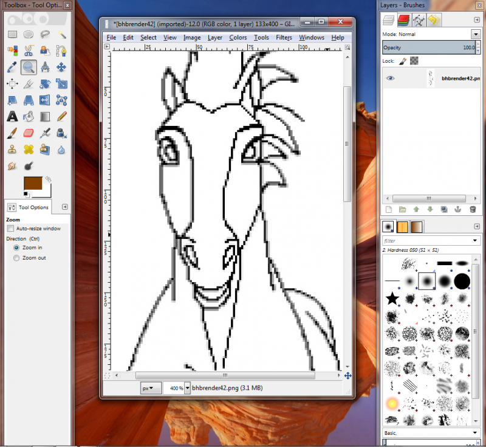This screenshot has width=486, height=447.
Task: Activate the Heal tool
Action: tap(29, 150)
